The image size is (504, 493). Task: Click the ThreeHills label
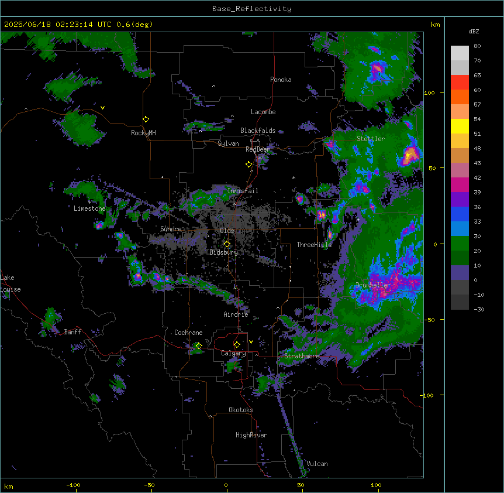click(x=314, y=245)
